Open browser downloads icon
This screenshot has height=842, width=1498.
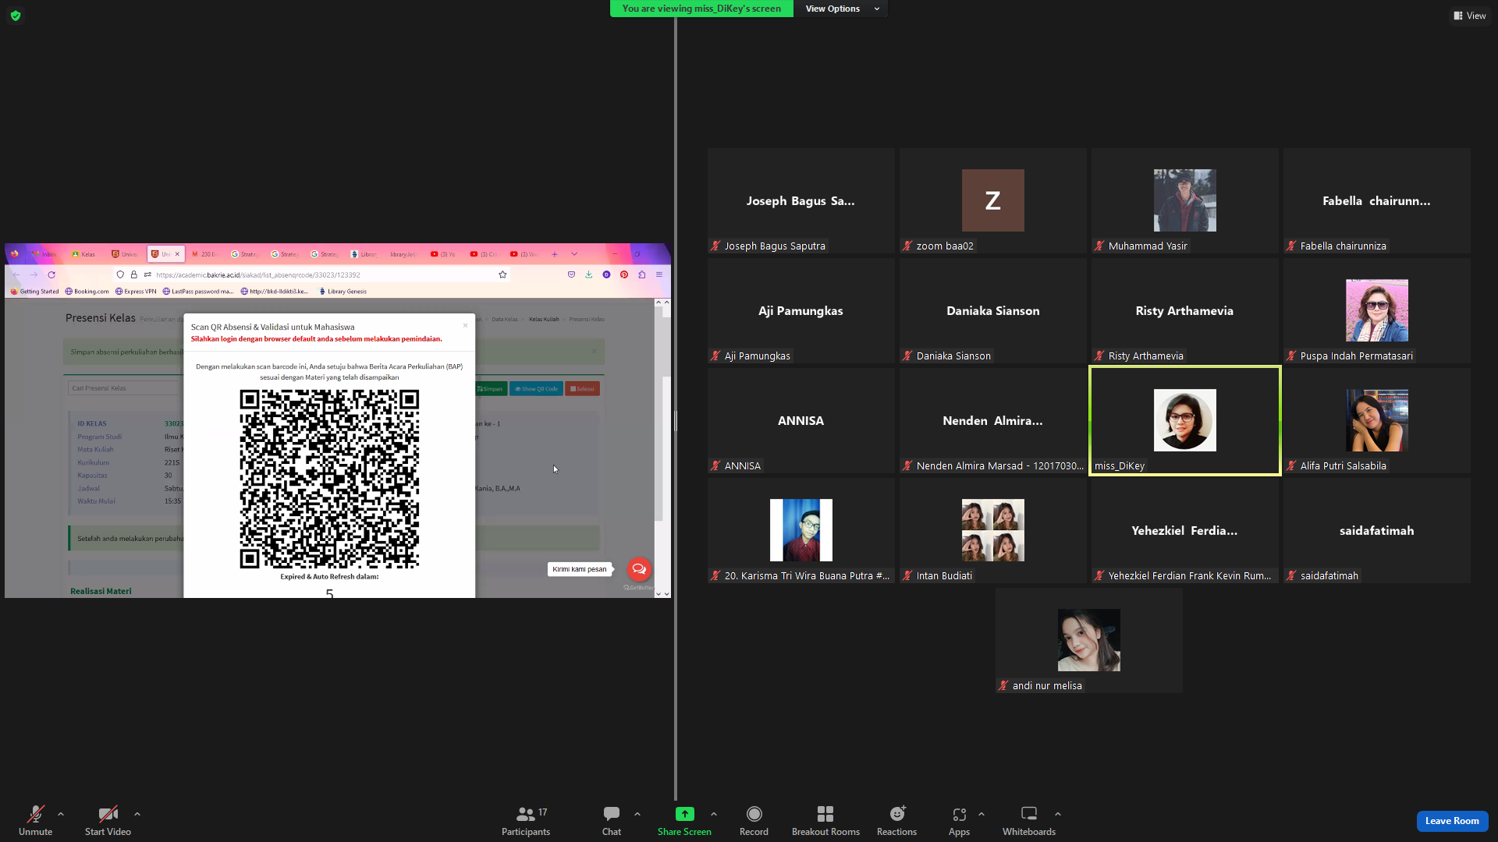point(588,274)
